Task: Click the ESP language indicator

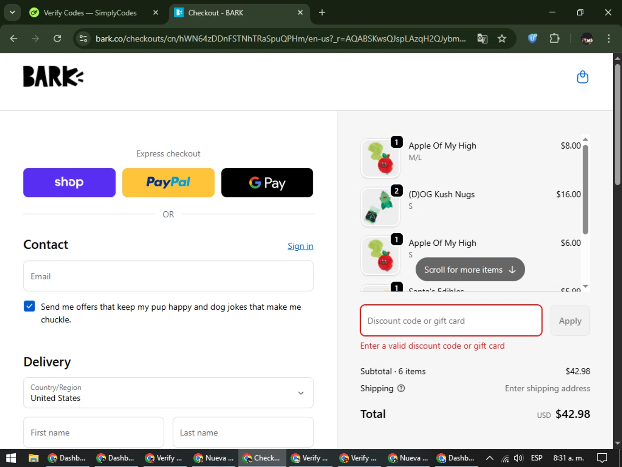Action: point(537,458)
